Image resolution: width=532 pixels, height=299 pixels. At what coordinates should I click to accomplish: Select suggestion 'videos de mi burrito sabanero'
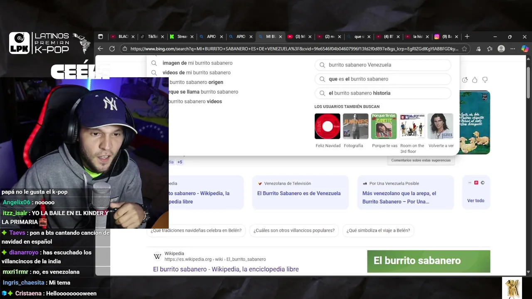tap(197, 73)
